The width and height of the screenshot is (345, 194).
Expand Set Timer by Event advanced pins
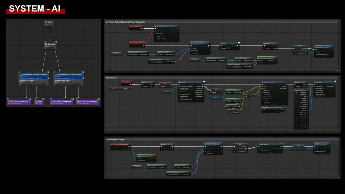[166, 41]
